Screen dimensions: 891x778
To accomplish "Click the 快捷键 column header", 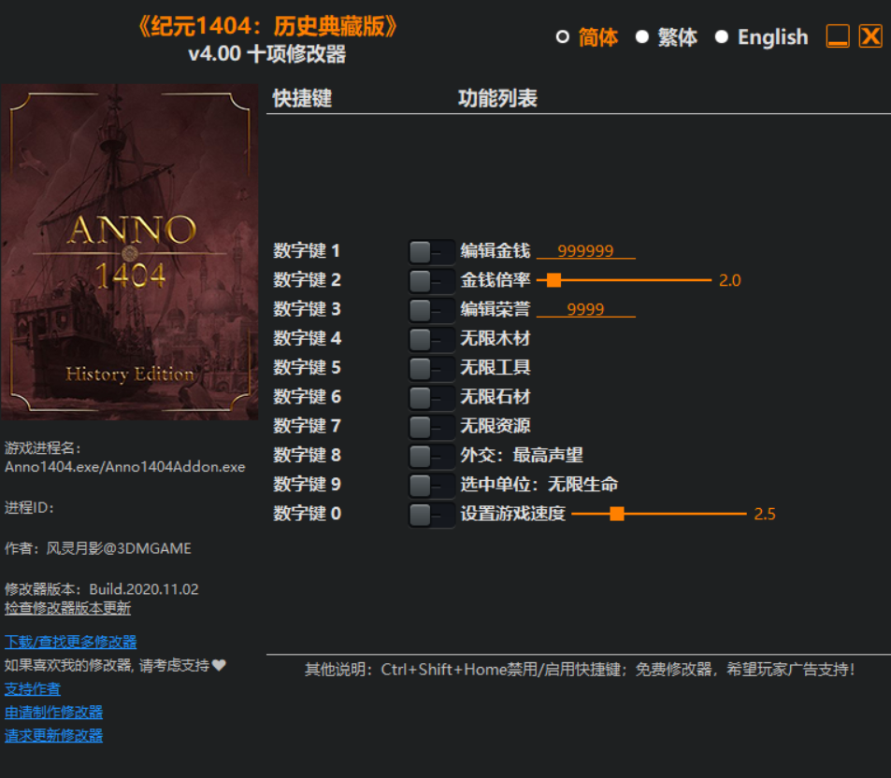I will pyautogui.click(x=302, y=98).
